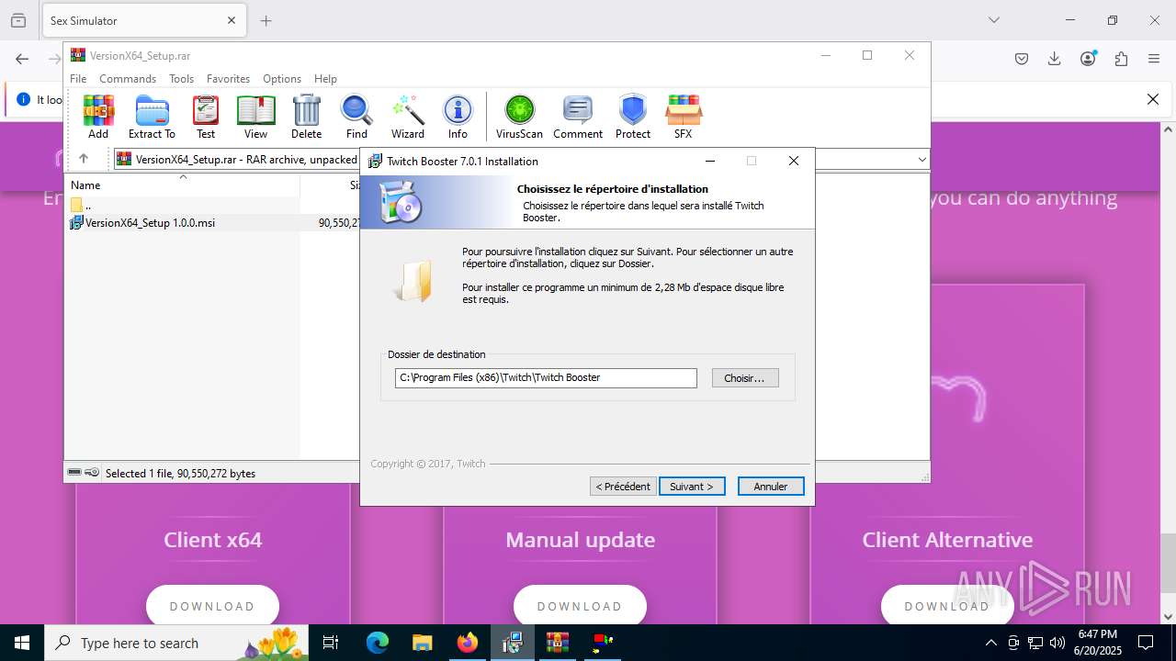This screenshot has width=1176, height=661.
Task: Click Manual update DOWNLOAD button
Action: [x=580, y=606]
